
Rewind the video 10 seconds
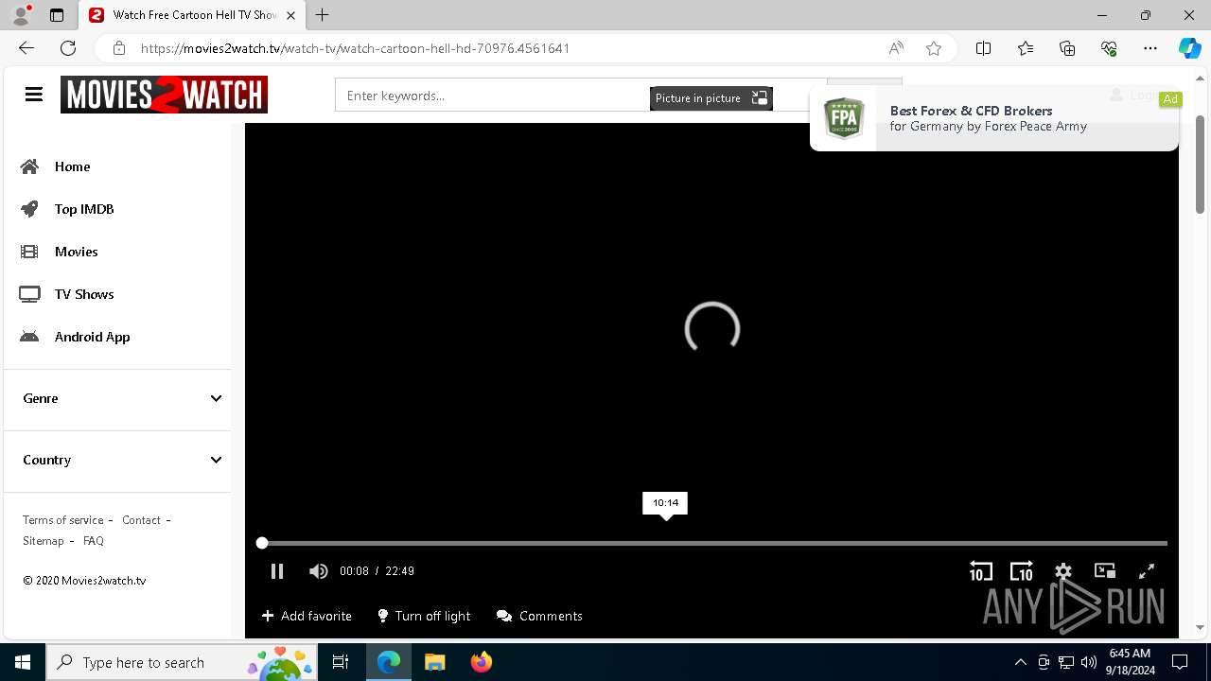[x=981, y=571]
